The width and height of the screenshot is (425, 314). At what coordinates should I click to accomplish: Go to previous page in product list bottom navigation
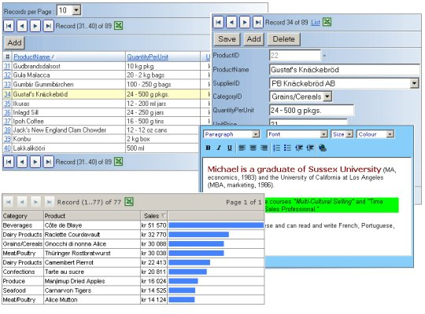point(22,162)
